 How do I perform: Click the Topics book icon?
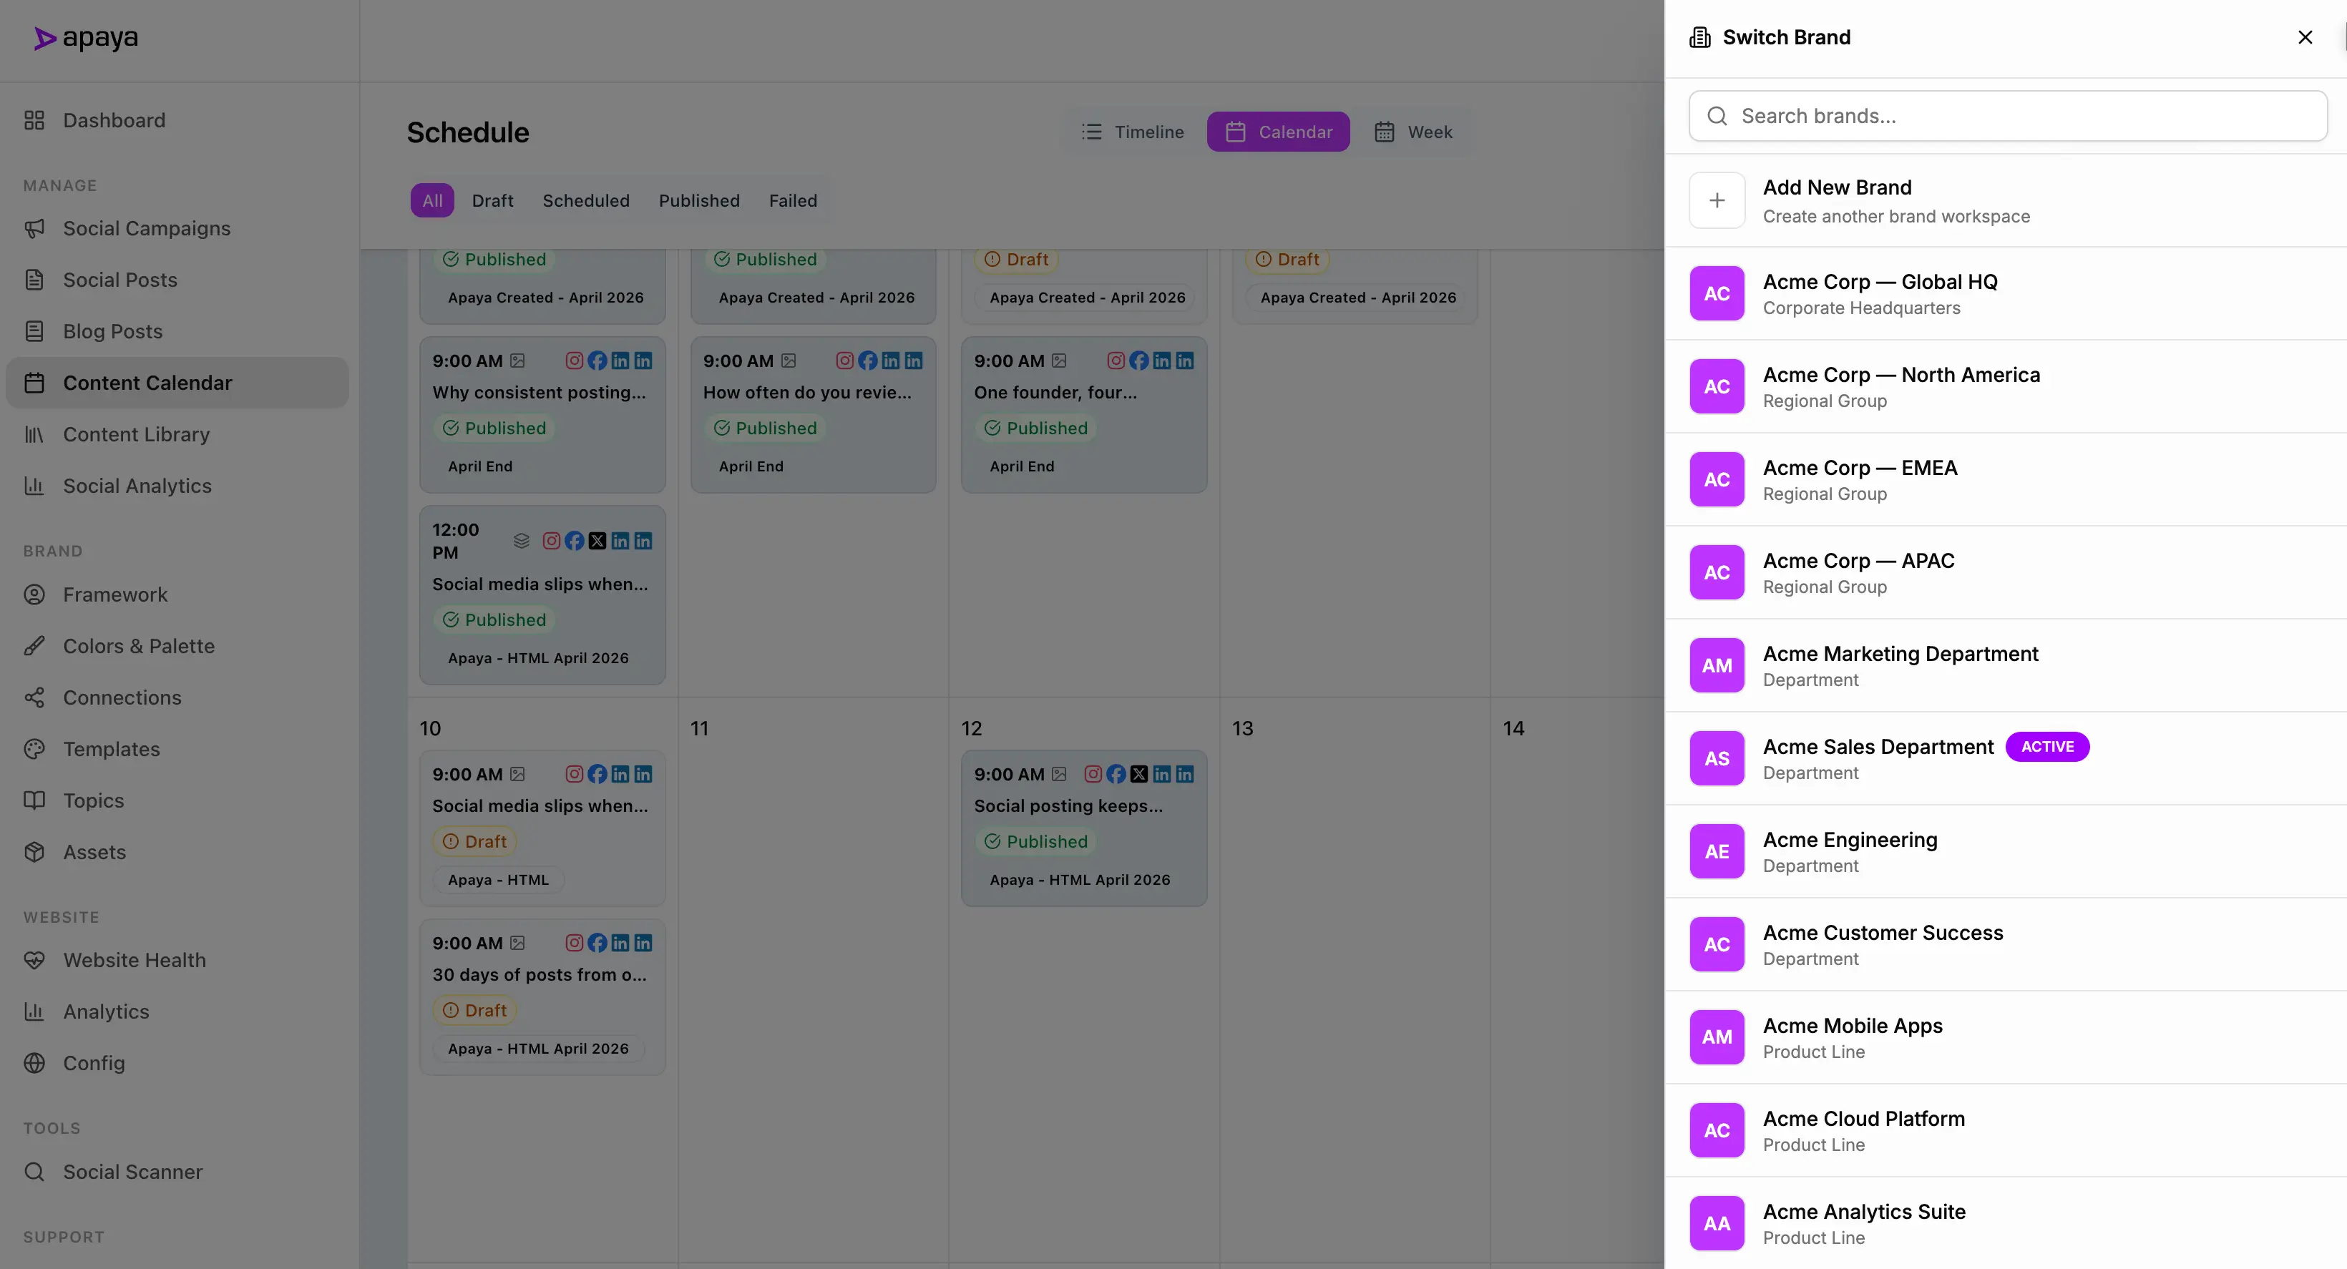tap(34, 800)
